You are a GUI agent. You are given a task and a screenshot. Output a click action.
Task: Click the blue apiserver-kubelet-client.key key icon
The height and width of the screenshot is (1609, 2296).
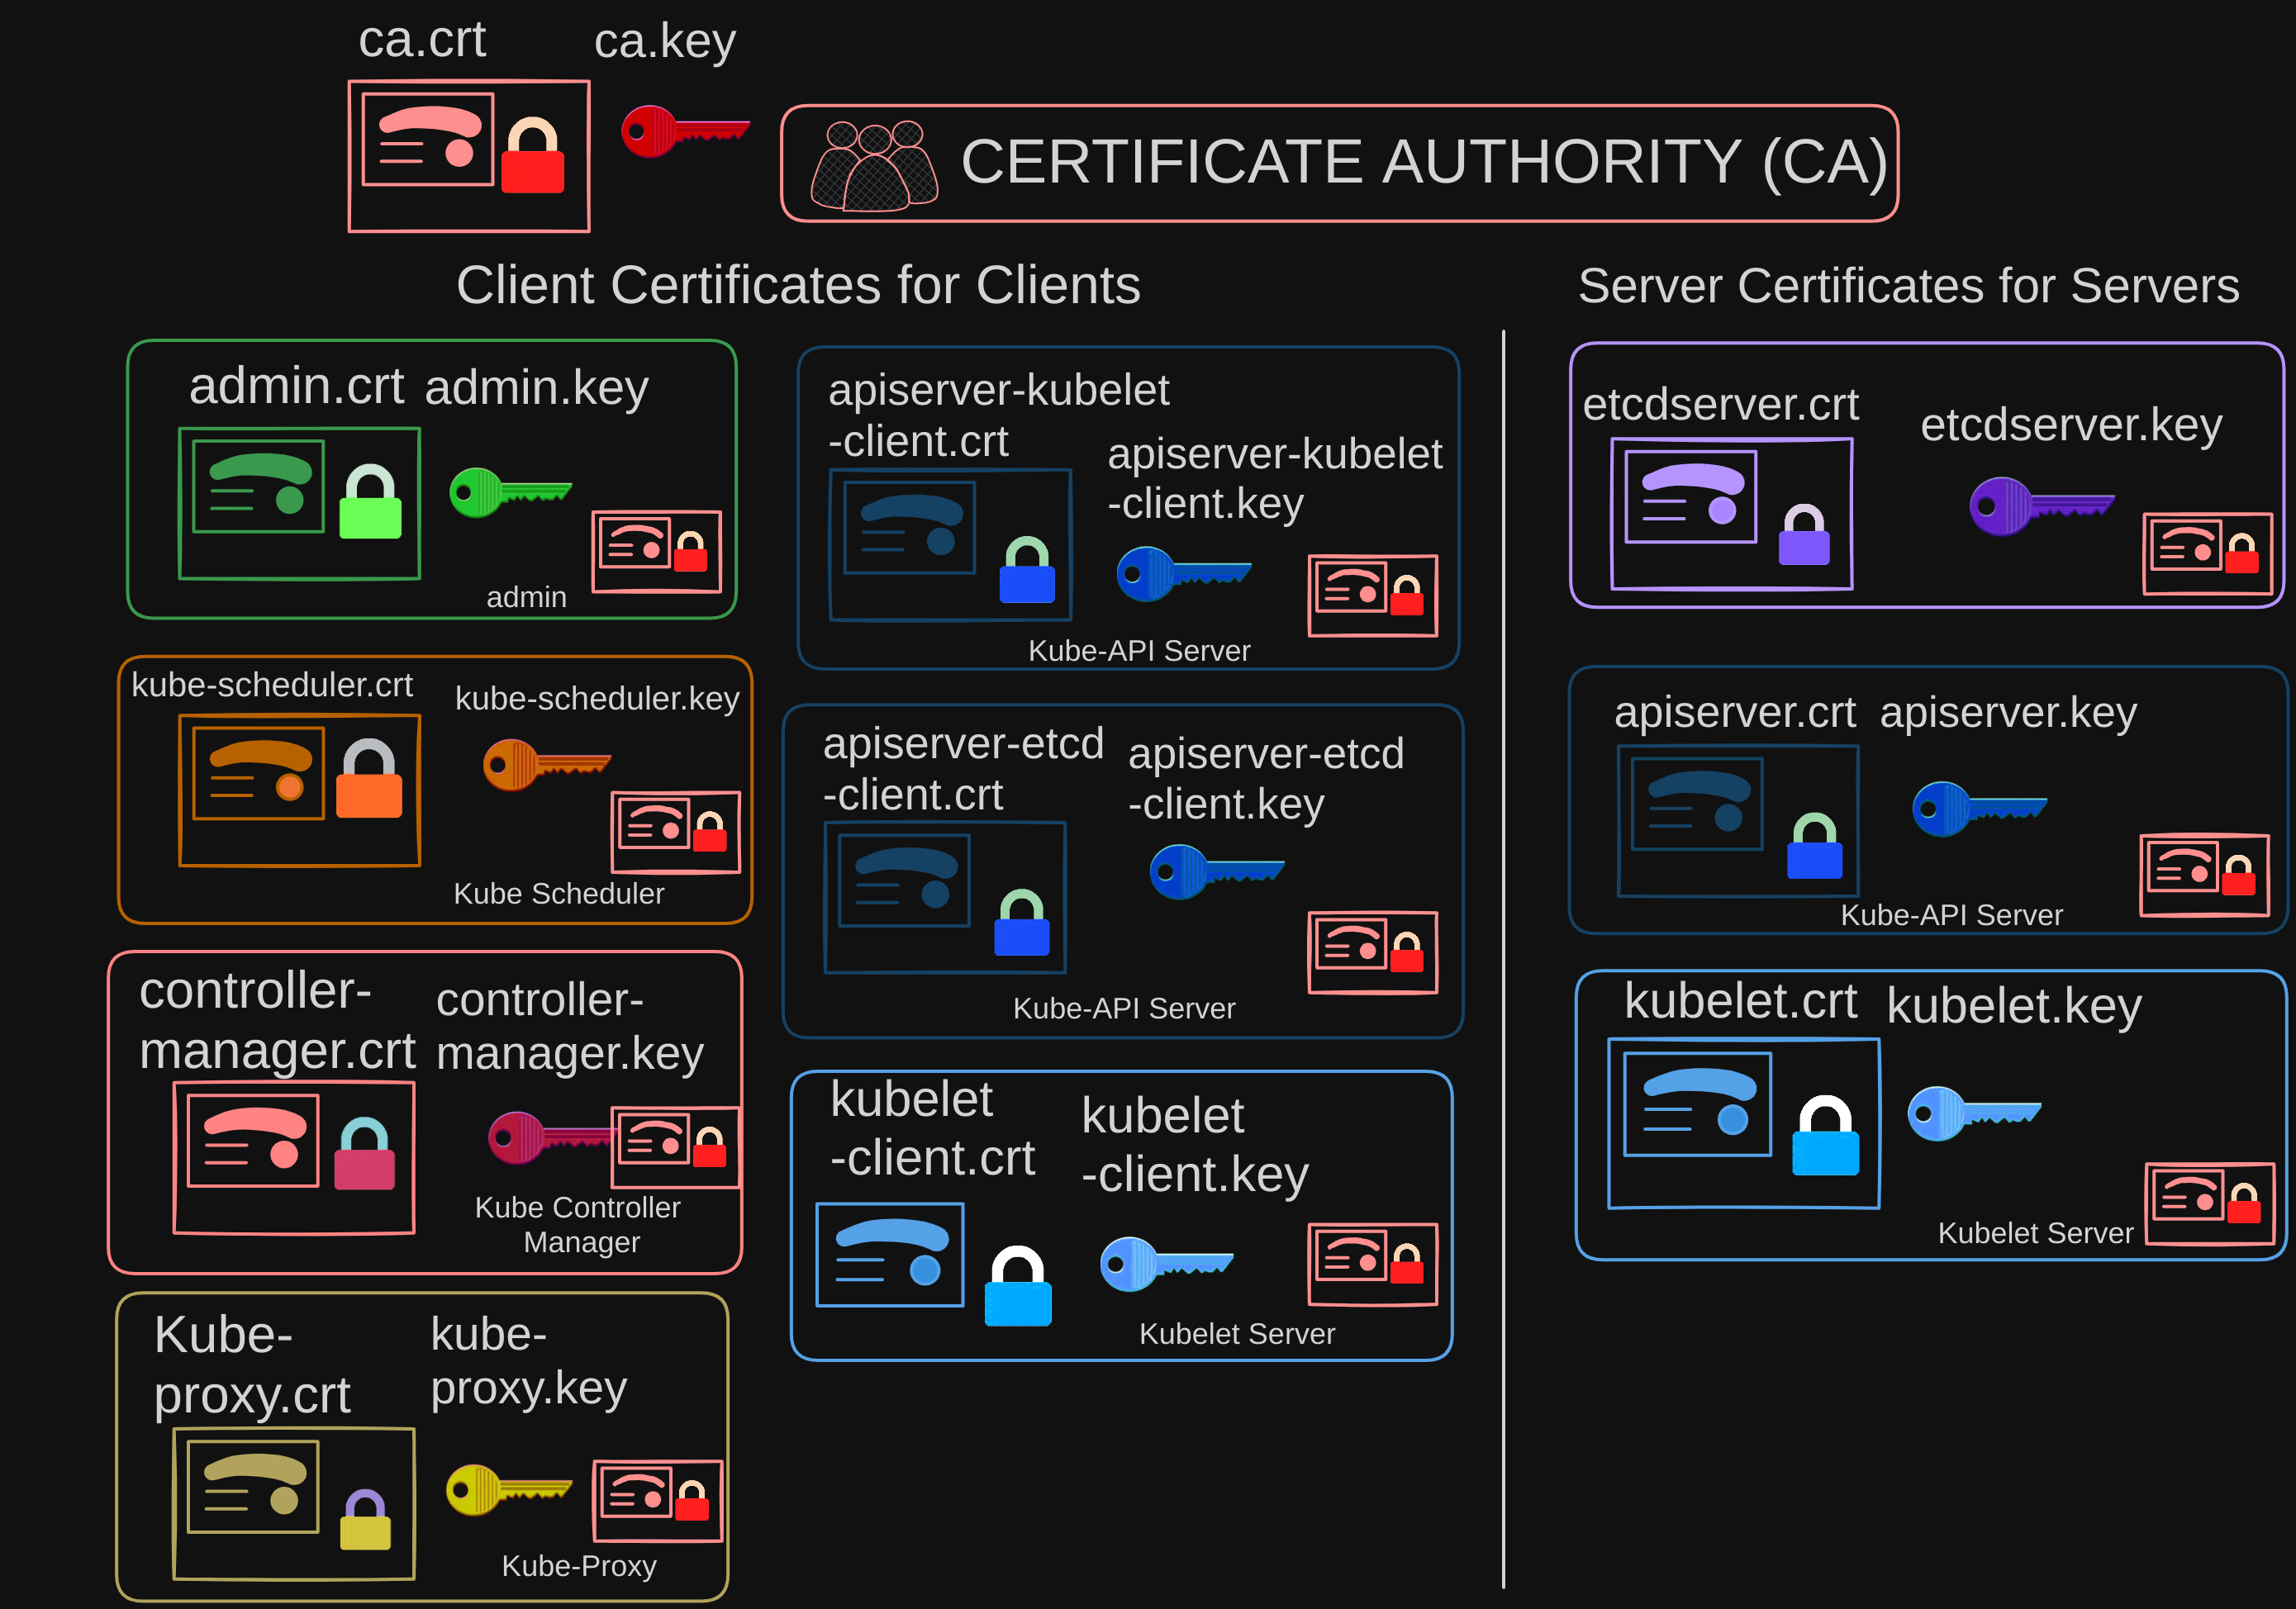click(1183, 574)
